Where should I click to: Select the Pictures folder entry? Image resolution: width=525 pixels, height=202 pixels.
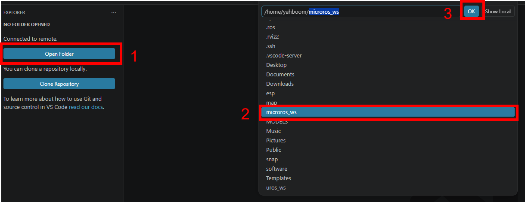pos(388,140)
